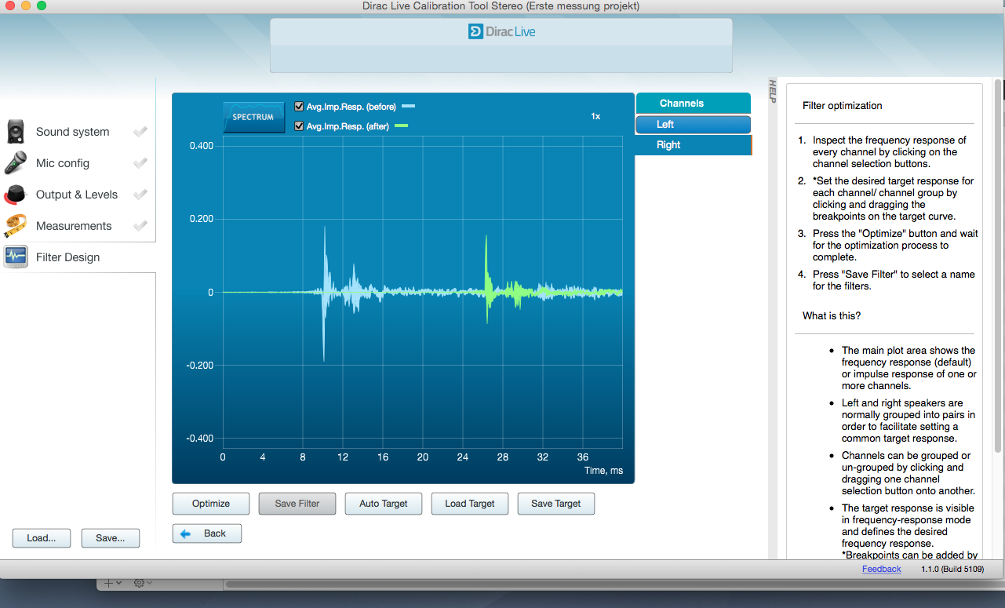Click the 0.400 y-axis value
The image size is (1005, 608).
click(x=201, y=146)
